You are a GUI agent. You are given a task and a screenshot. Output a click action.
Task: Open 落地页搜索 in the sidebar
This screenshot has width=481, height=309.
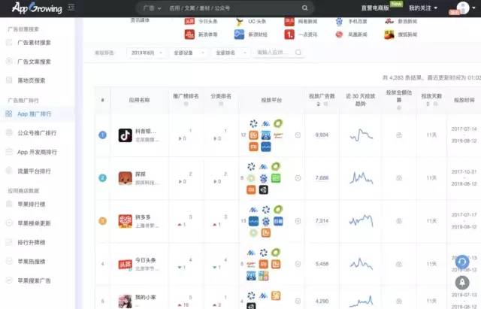pyautogui.click(x=31, y=80)
